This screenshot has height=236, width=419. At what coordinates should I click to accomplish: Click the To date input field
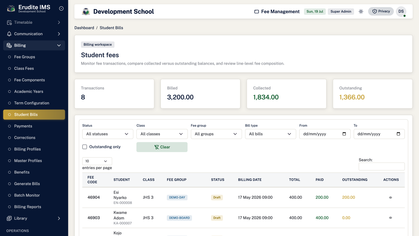379,134
